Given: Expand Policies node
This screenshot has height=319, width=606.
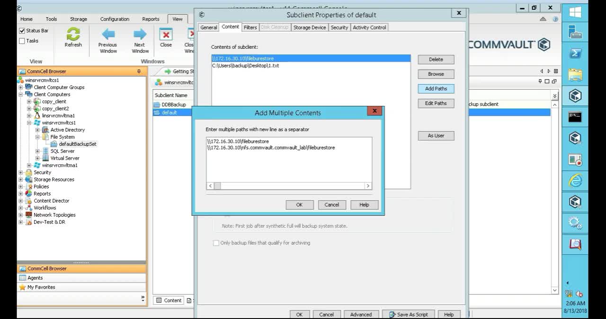Looking at the screenshot, I should click(x=20, y=187).
